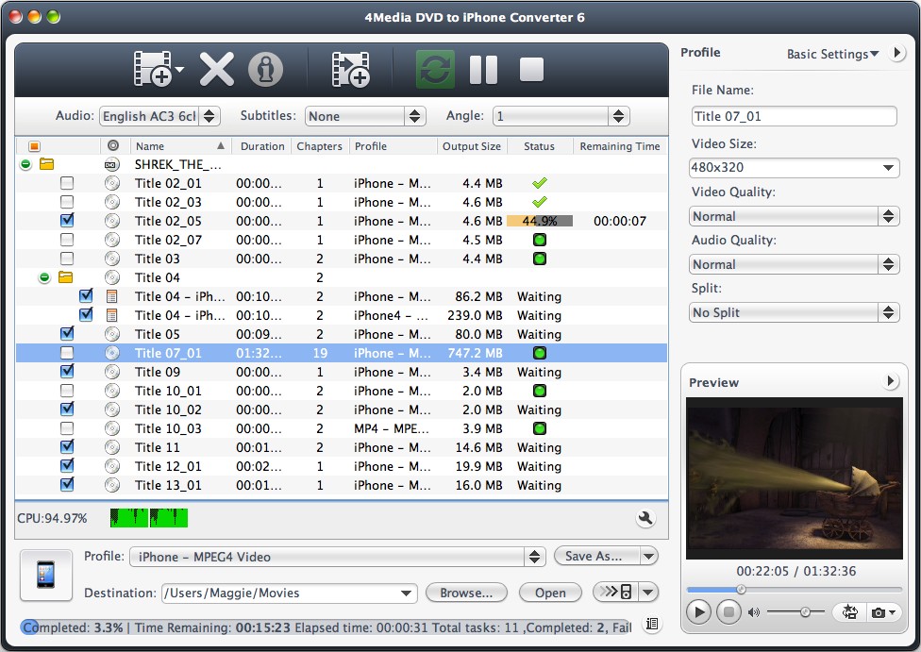The image size is (921, 652).
Task: Click the Save As... button
Action: [594, 557]
